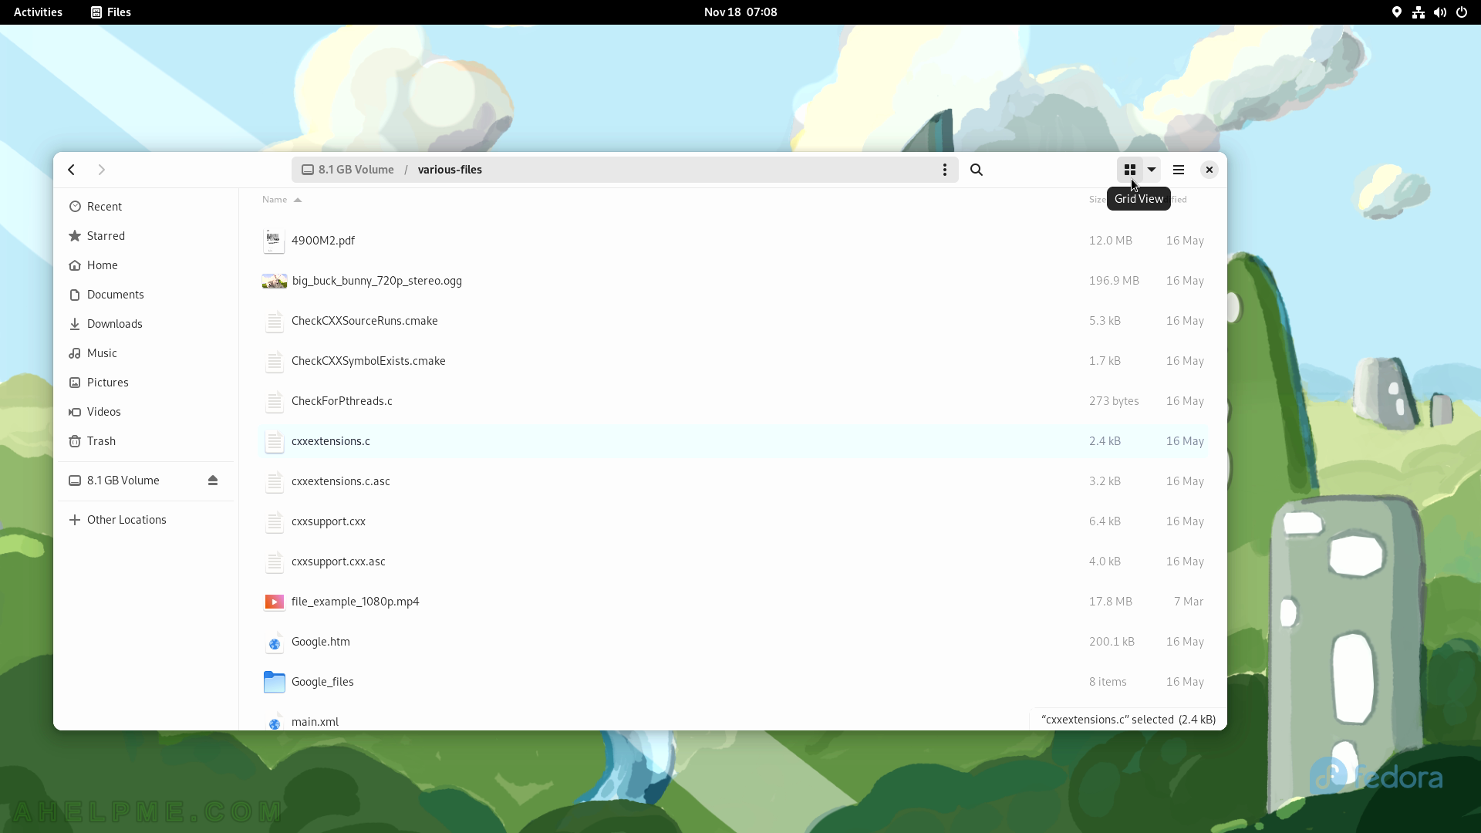Image resolution: width=1481 pixels, height=833 pixels.
Task: Open Music folder in sidebar
Action: (x=147, y=353)
